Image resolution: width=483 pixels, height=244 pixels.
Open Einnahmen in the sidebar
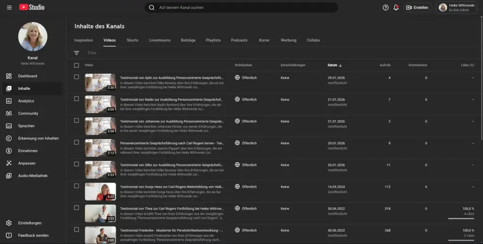click(33, 151)
